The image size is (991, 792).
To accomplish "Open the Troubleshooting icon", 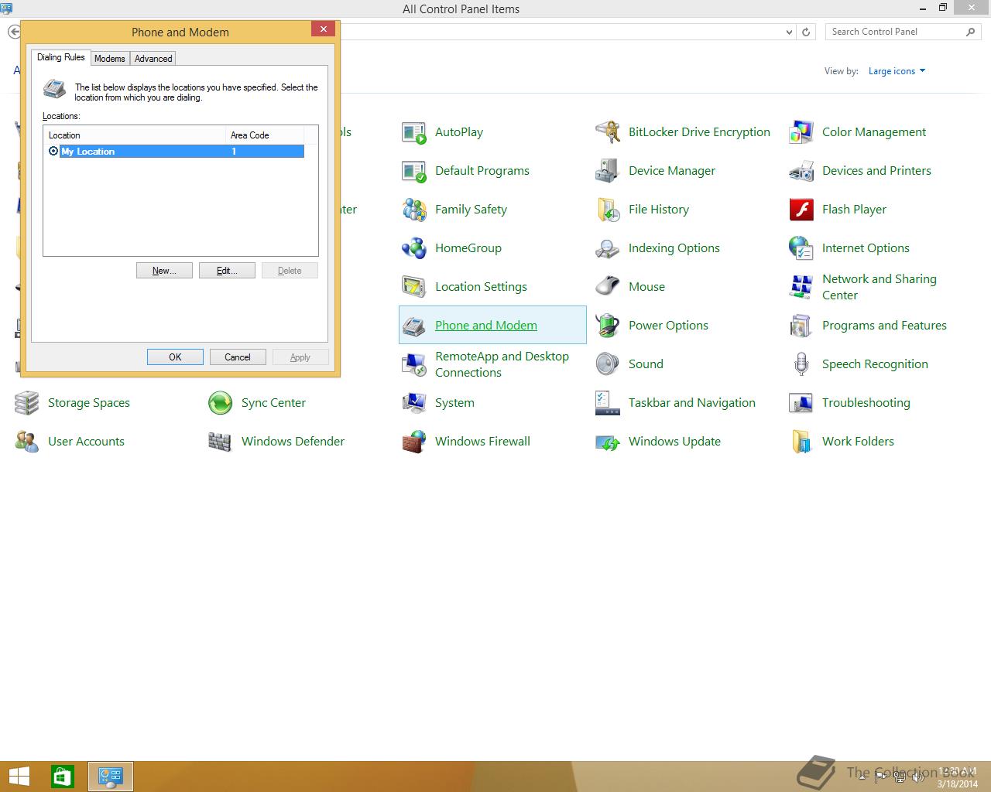I will pyautogui.click(x=801, y=403).
